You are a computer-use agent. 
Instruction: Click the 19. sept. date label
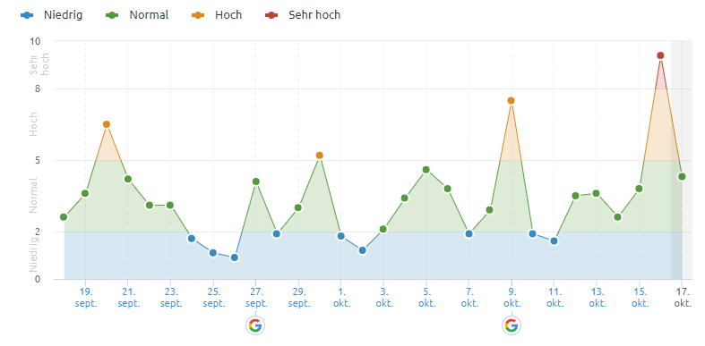[x=86, y=298]
